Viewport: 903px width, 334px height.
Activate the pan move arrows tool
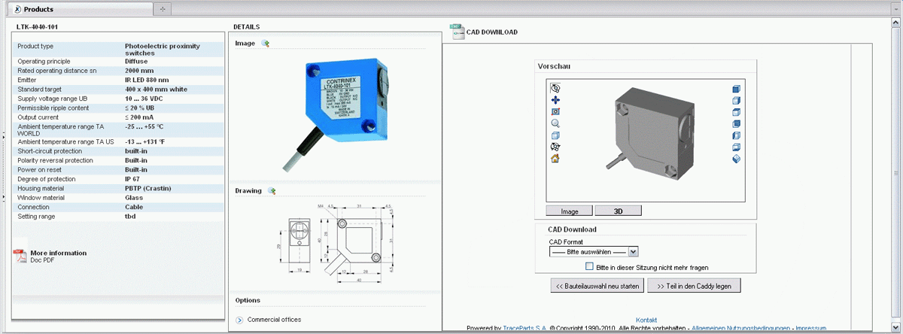click(555, 100)
